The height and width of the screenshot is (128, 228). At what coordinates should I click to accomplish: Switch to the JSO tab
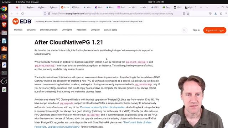click(177, 7)
